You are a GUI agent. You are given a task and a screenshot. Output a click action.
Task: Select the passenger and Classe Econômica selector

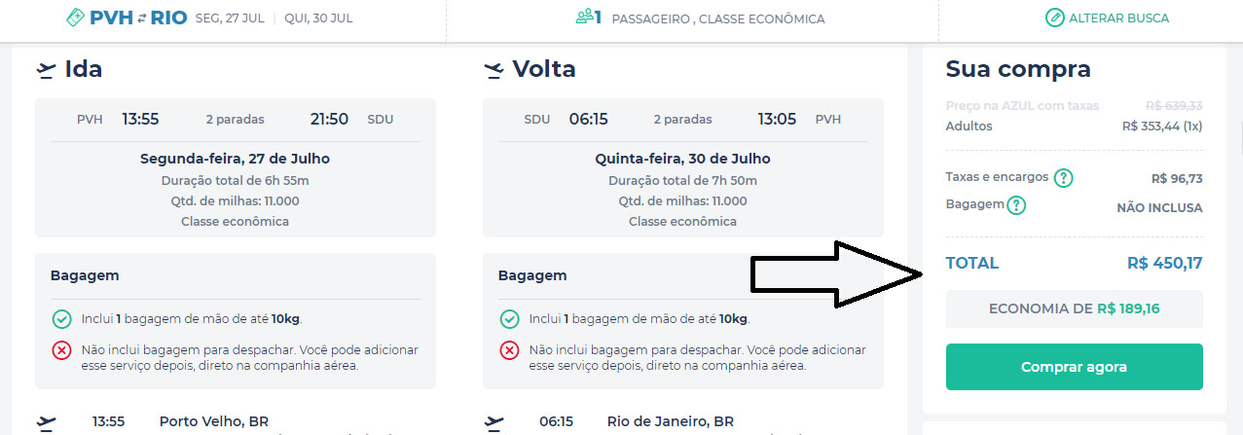[x=716, y=18]
